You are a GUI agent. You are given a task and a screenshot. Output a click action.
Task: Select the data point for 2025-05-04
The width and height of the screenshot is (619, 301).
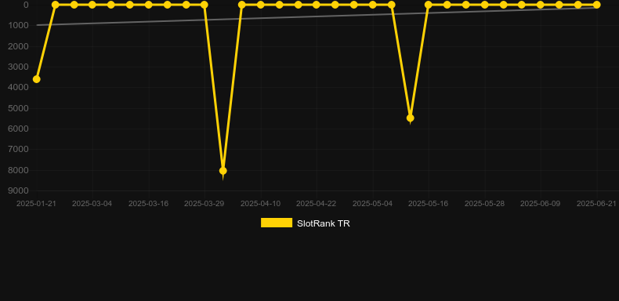tap(373, 5)
